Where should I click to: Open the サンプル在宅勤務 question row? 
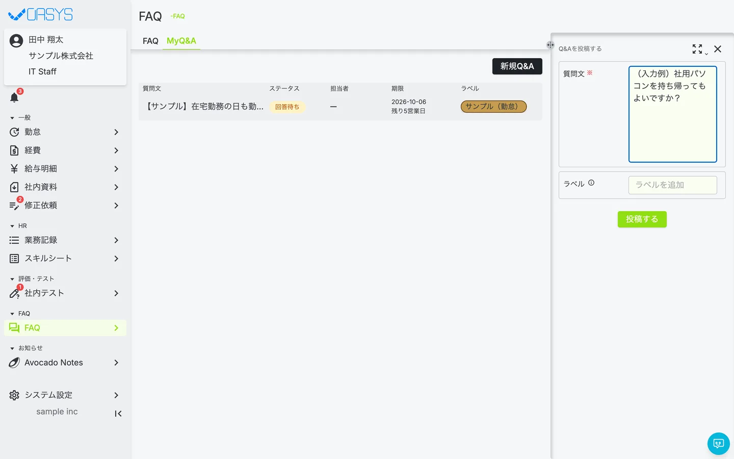pos(340,107)
